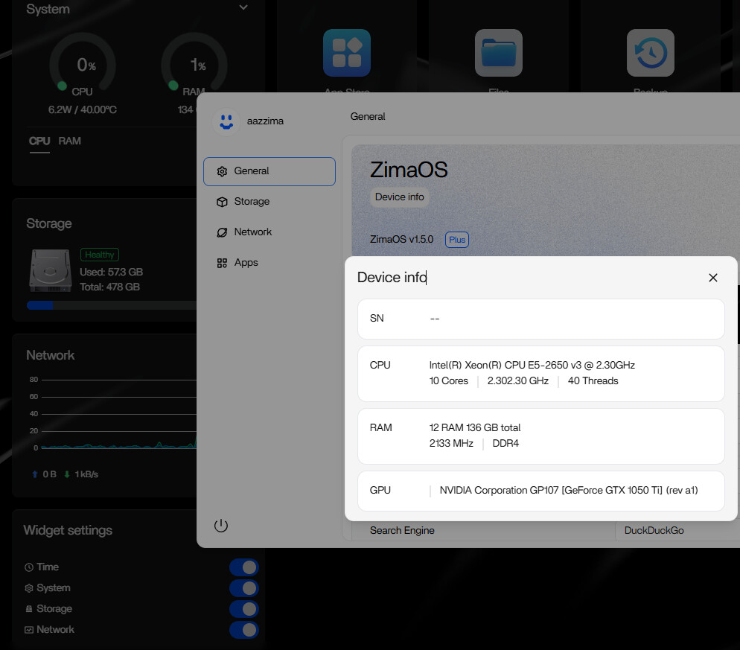The image size is (740, 650).
Task: Toggle the Network widget switch
Action: click(243, 630)
